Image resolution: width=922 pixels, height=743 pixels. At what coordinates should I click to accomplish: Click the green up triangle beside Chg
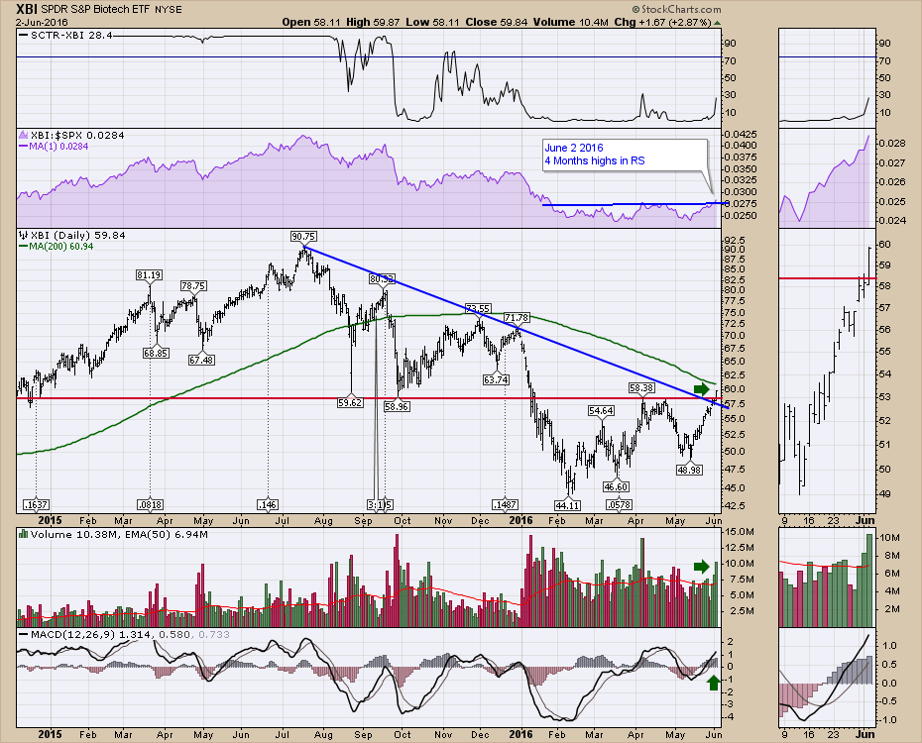718,23
